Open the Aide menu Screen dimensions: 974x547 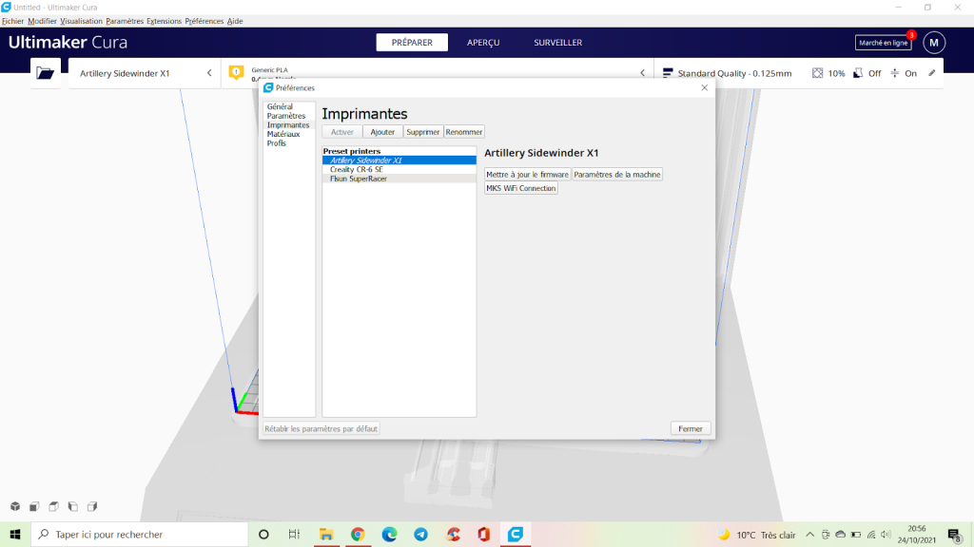pyautogui.click(x=235, y=21)
